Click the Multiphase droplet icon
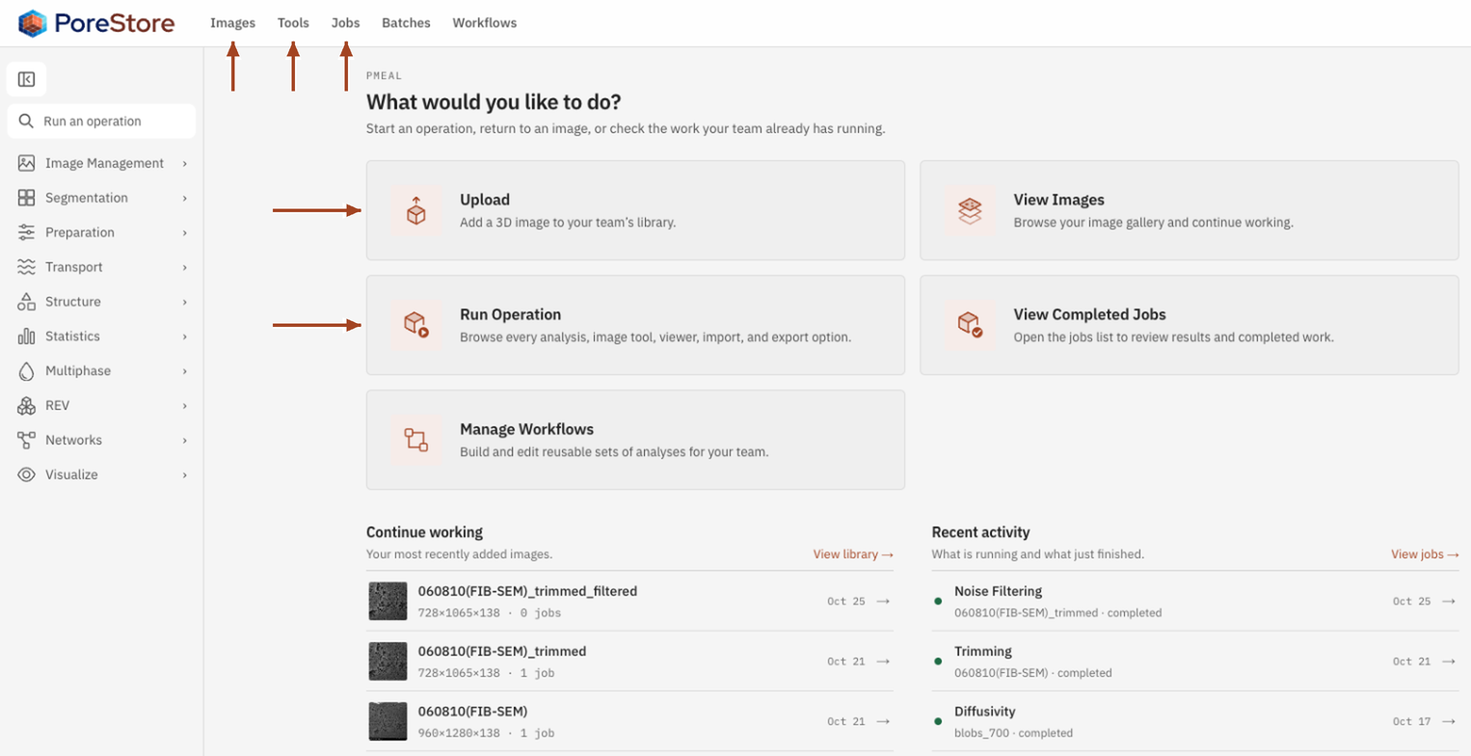 (x=27, y=371)
